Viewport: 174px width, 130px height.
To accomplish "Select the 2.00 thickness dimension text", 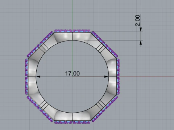I will (137, 21).
